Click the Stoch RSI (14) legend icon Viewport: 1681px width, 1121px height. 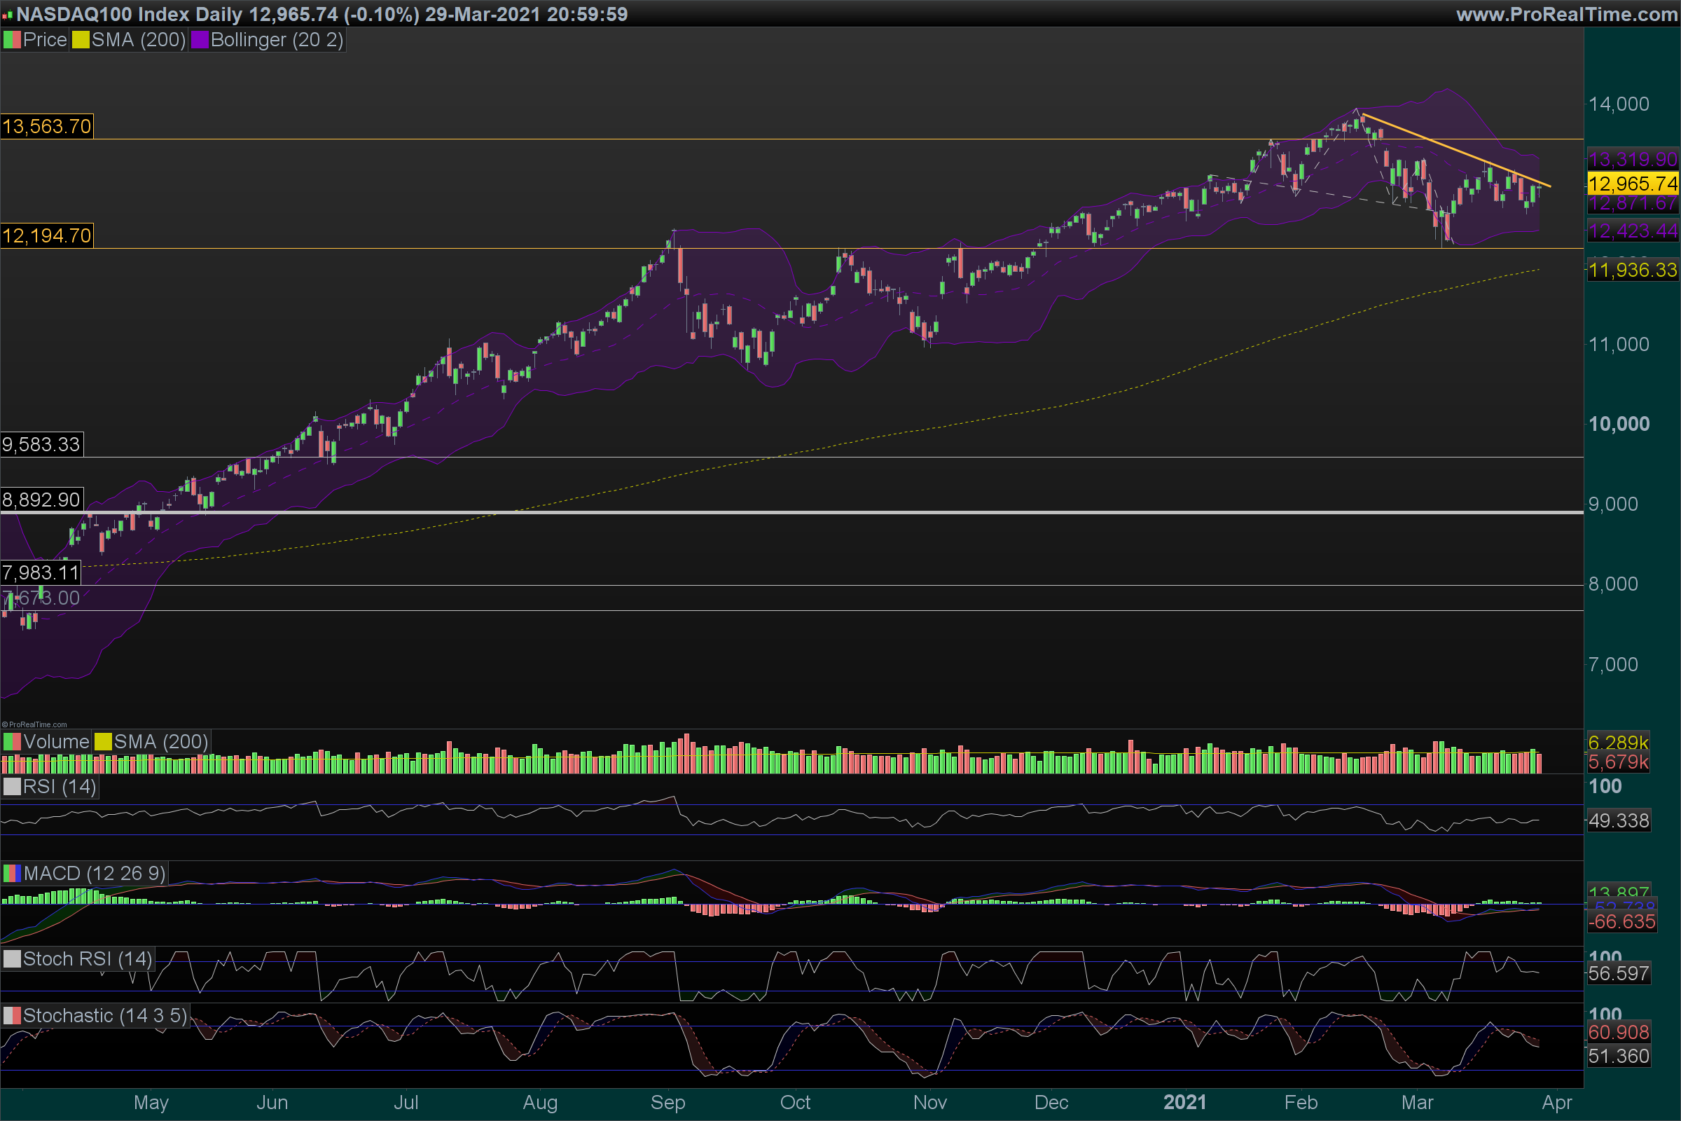pyautogui.click(x=12, y=959)
